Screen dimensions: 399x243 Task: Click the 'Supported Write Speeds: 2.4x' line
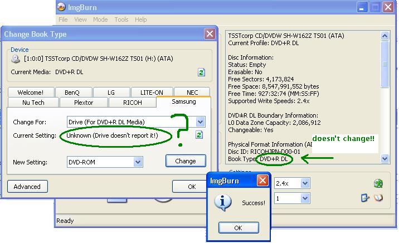coord(269,101)
